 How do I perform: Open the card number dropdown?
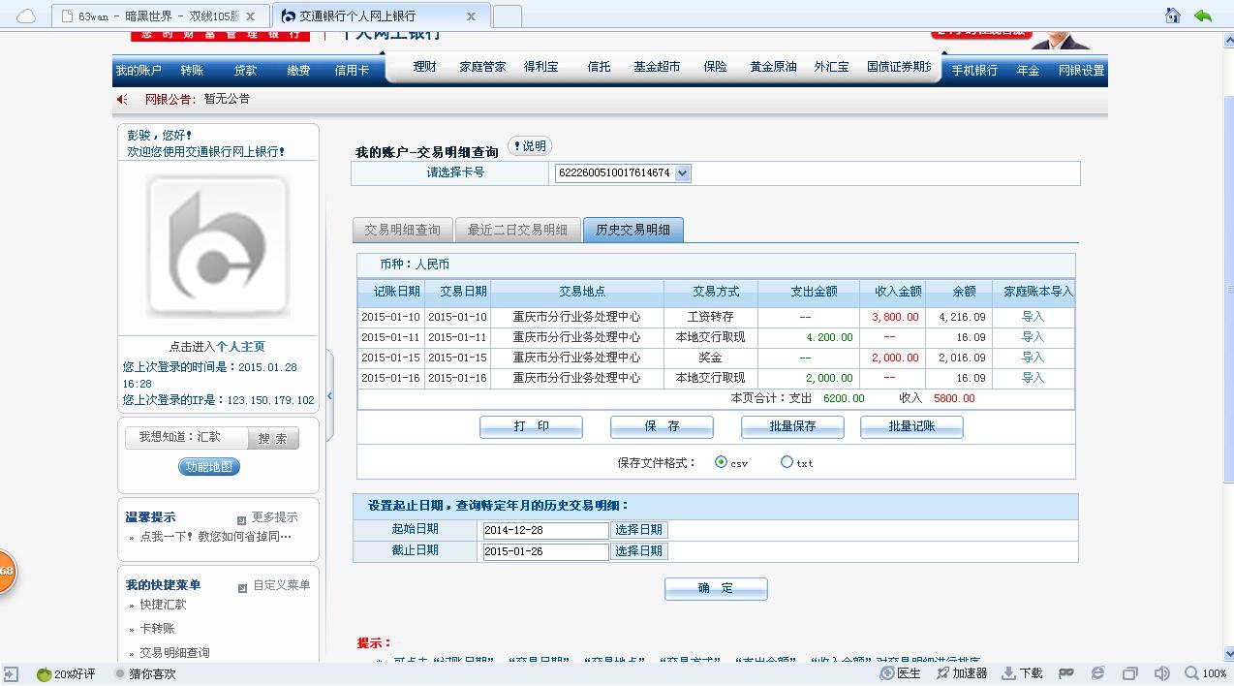tap(682, 173)
